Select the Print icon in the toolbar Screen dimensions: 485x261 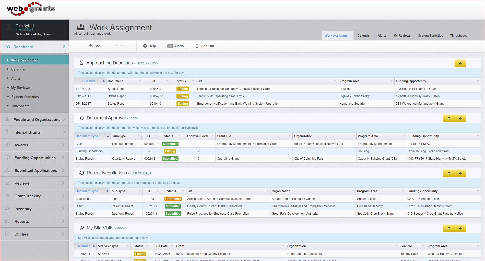pos(117,46)
